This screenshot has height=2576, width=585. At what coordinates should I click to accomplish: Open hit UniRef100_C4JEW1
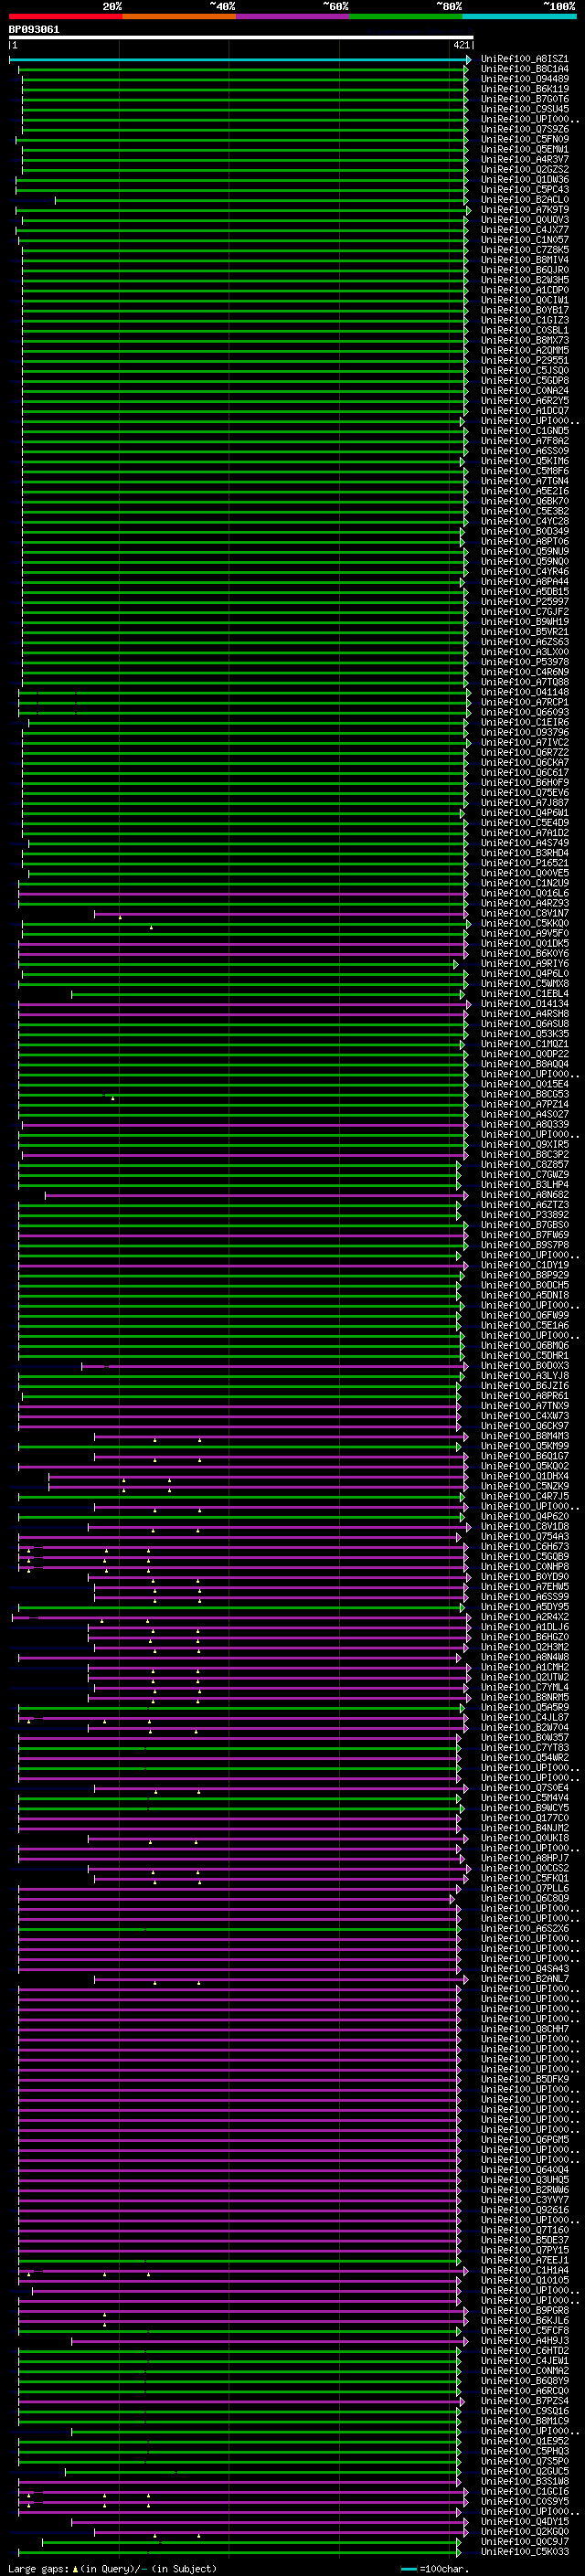pyautogui.click(x=524, y=2361)
